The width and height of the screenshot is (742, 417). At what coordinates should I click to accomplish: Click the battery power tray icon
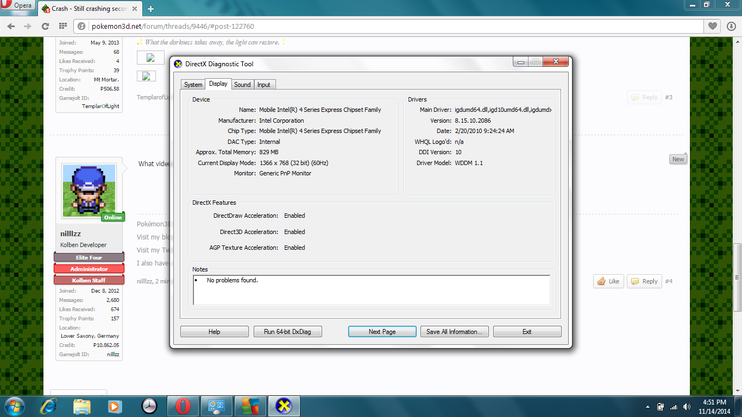(661, 407)
